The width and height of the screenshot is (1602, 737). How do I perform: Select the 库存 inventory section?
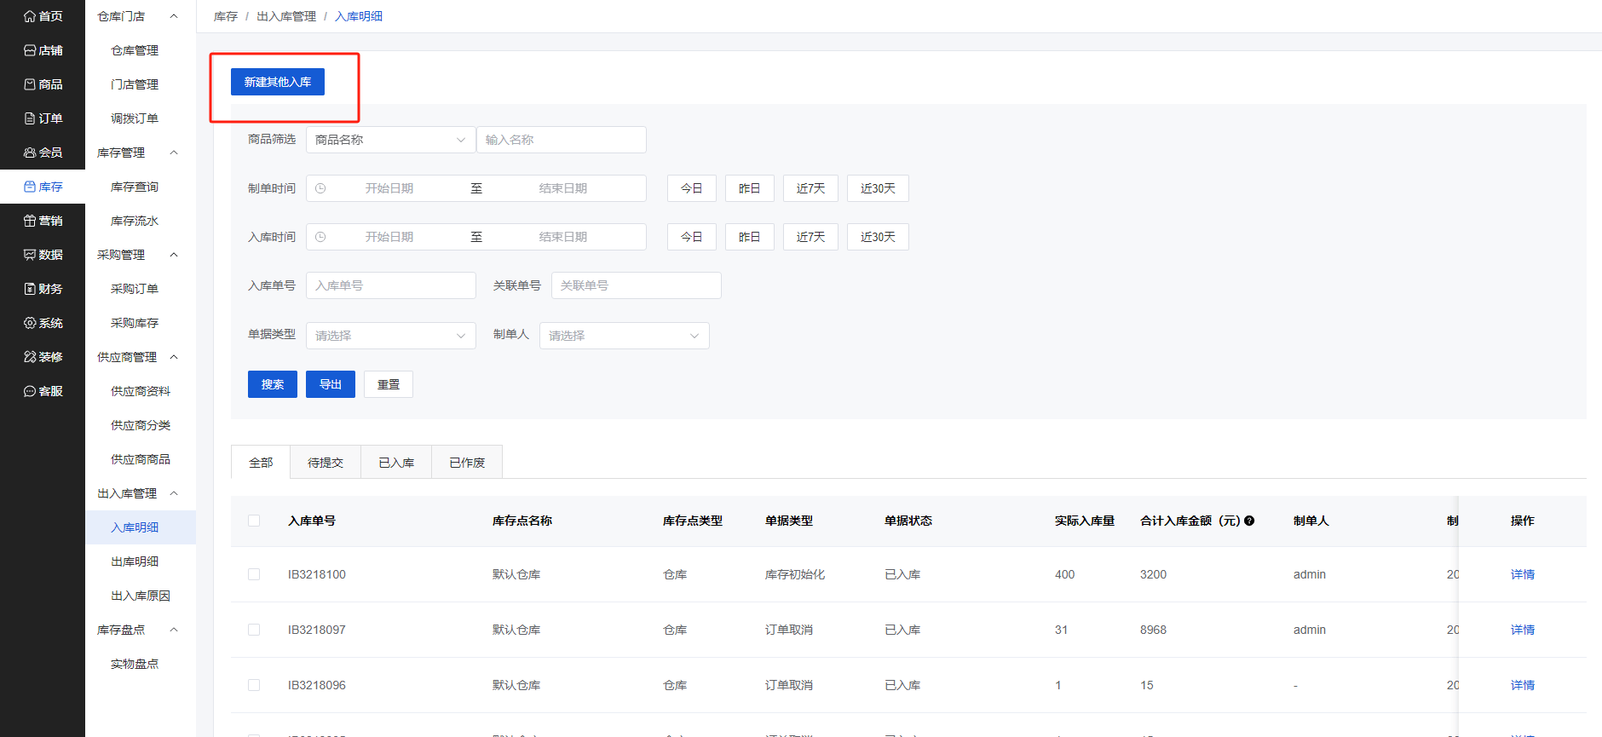pyautogui.click(x=43, y=187)
